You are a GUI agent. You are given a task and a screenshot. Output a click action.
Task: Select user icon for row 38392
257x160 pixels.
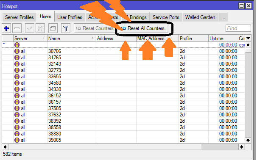click(x=17, y=121)
